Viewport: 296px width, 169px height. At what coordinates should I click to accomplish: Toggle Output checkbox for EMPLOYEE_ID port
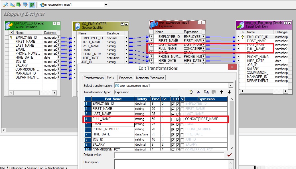click(x=177, y=104)
